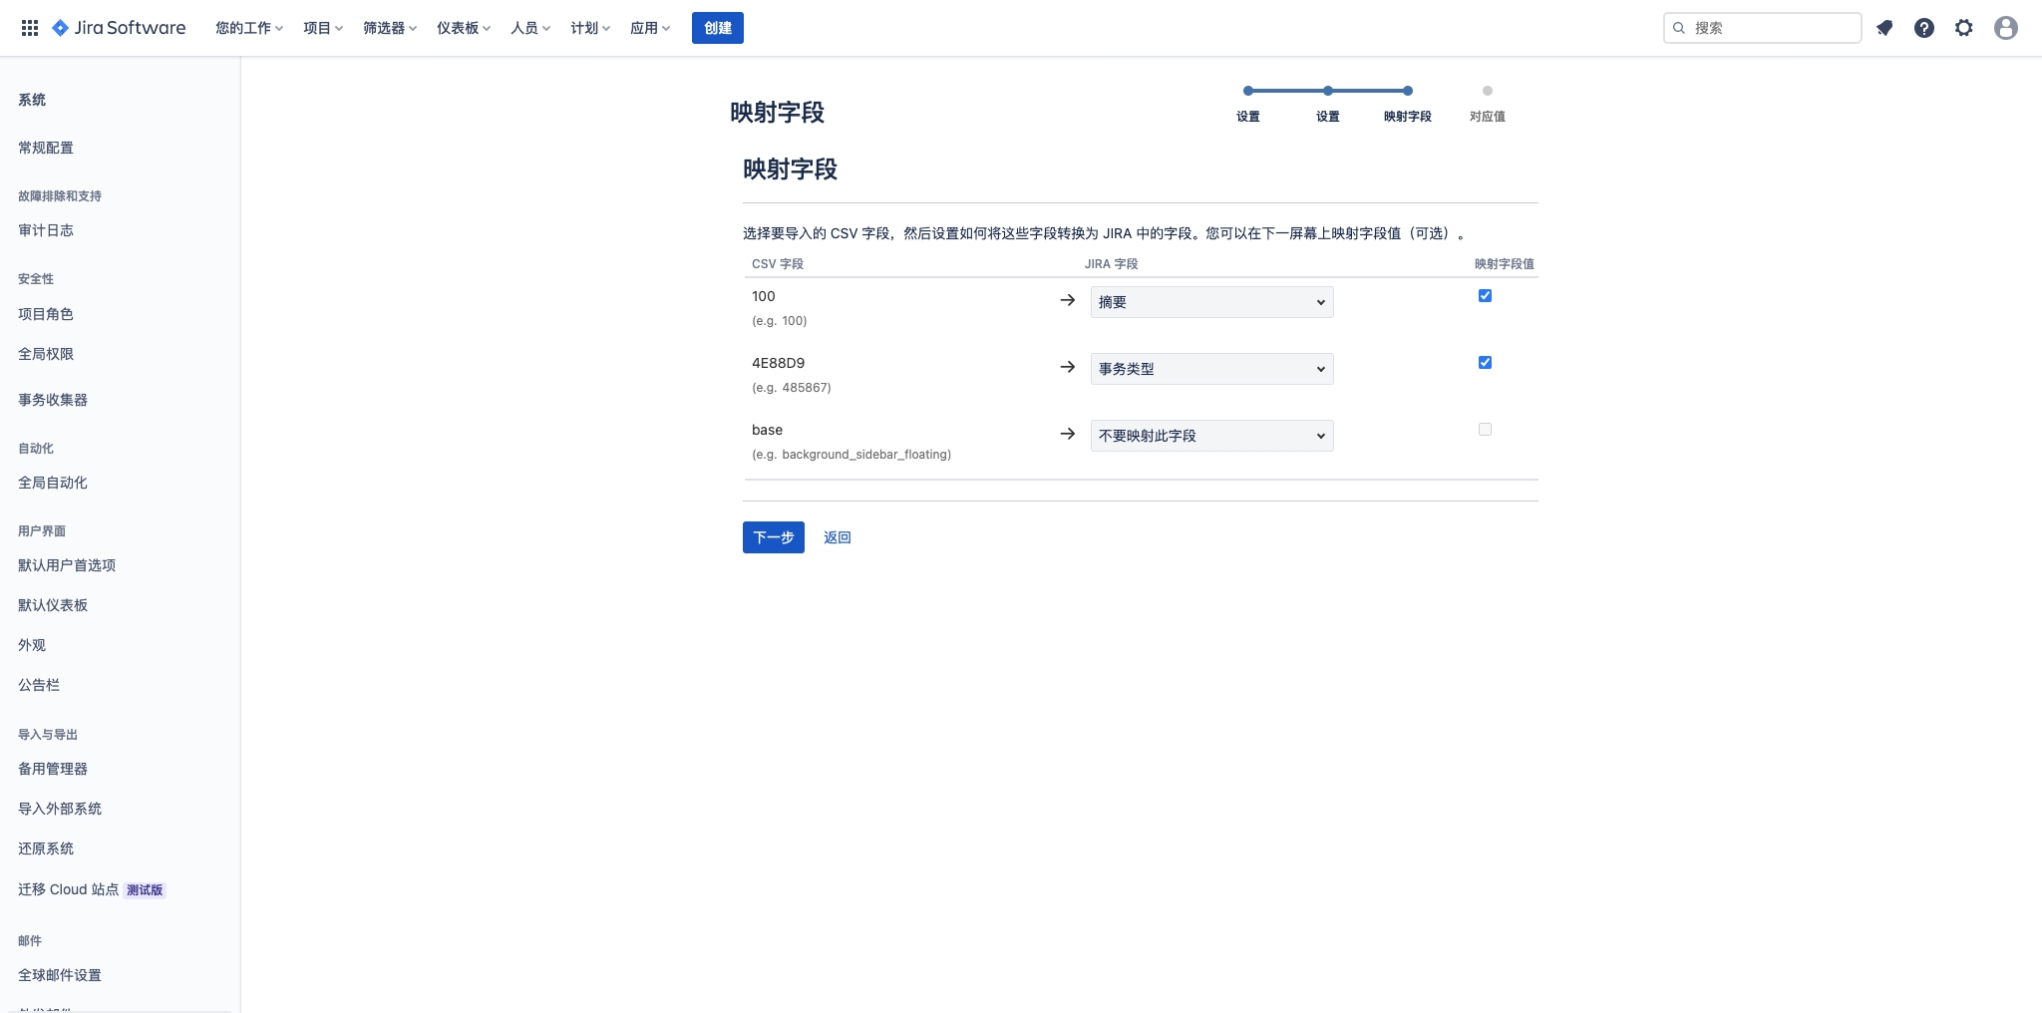
Task: Click the arrow icon in the base row
Action: [x=1068, y=434]
